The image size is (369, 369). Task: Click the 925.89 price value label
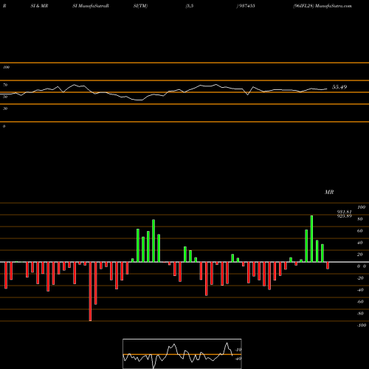344,216
